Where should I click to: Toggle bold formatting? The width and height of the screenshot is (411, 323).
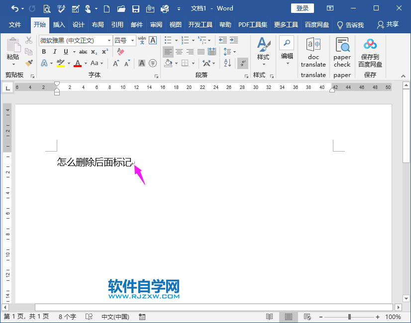click(x=44, y=52)
